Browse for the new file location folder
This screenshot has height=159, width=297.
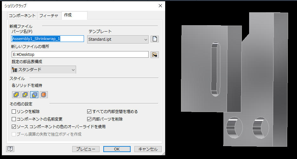coord(155,55)
